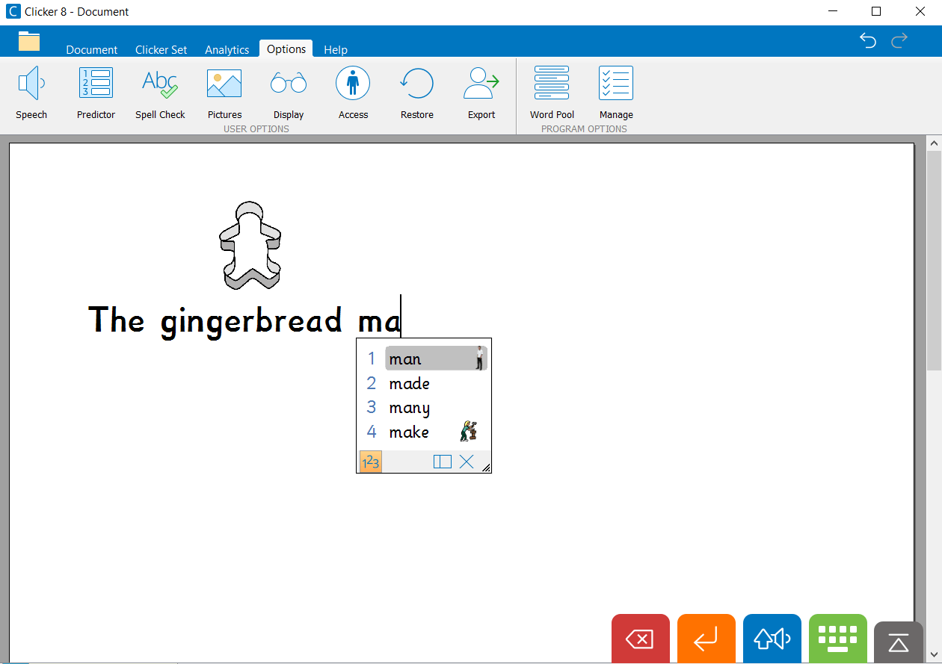Restore default user options
Screen dimensions: 942x664
[416, 93]
